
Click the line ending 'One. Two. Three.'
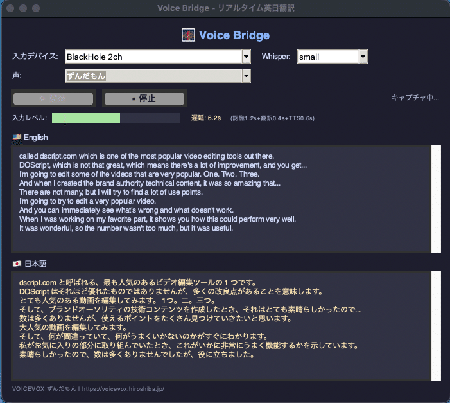coord(139,174)
